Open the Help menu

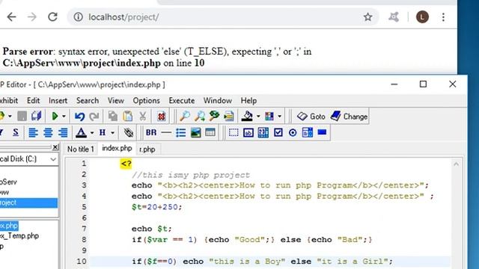click(248, 100)
